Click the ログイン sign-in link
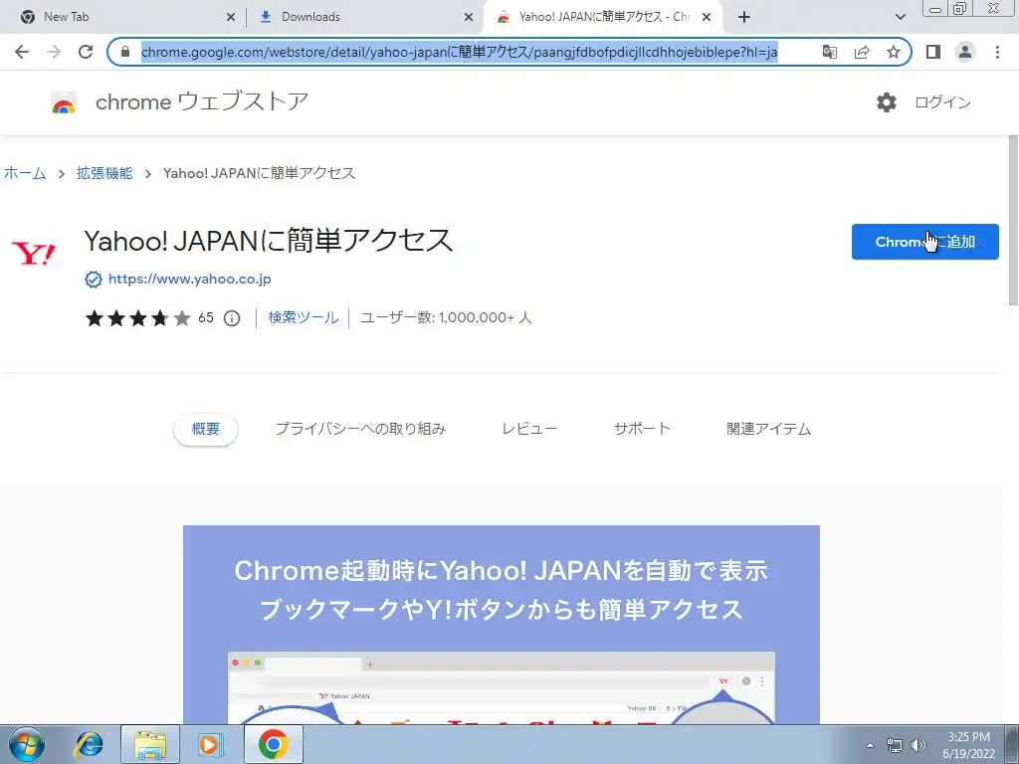The image size is (1019, 764). [942, 102]
